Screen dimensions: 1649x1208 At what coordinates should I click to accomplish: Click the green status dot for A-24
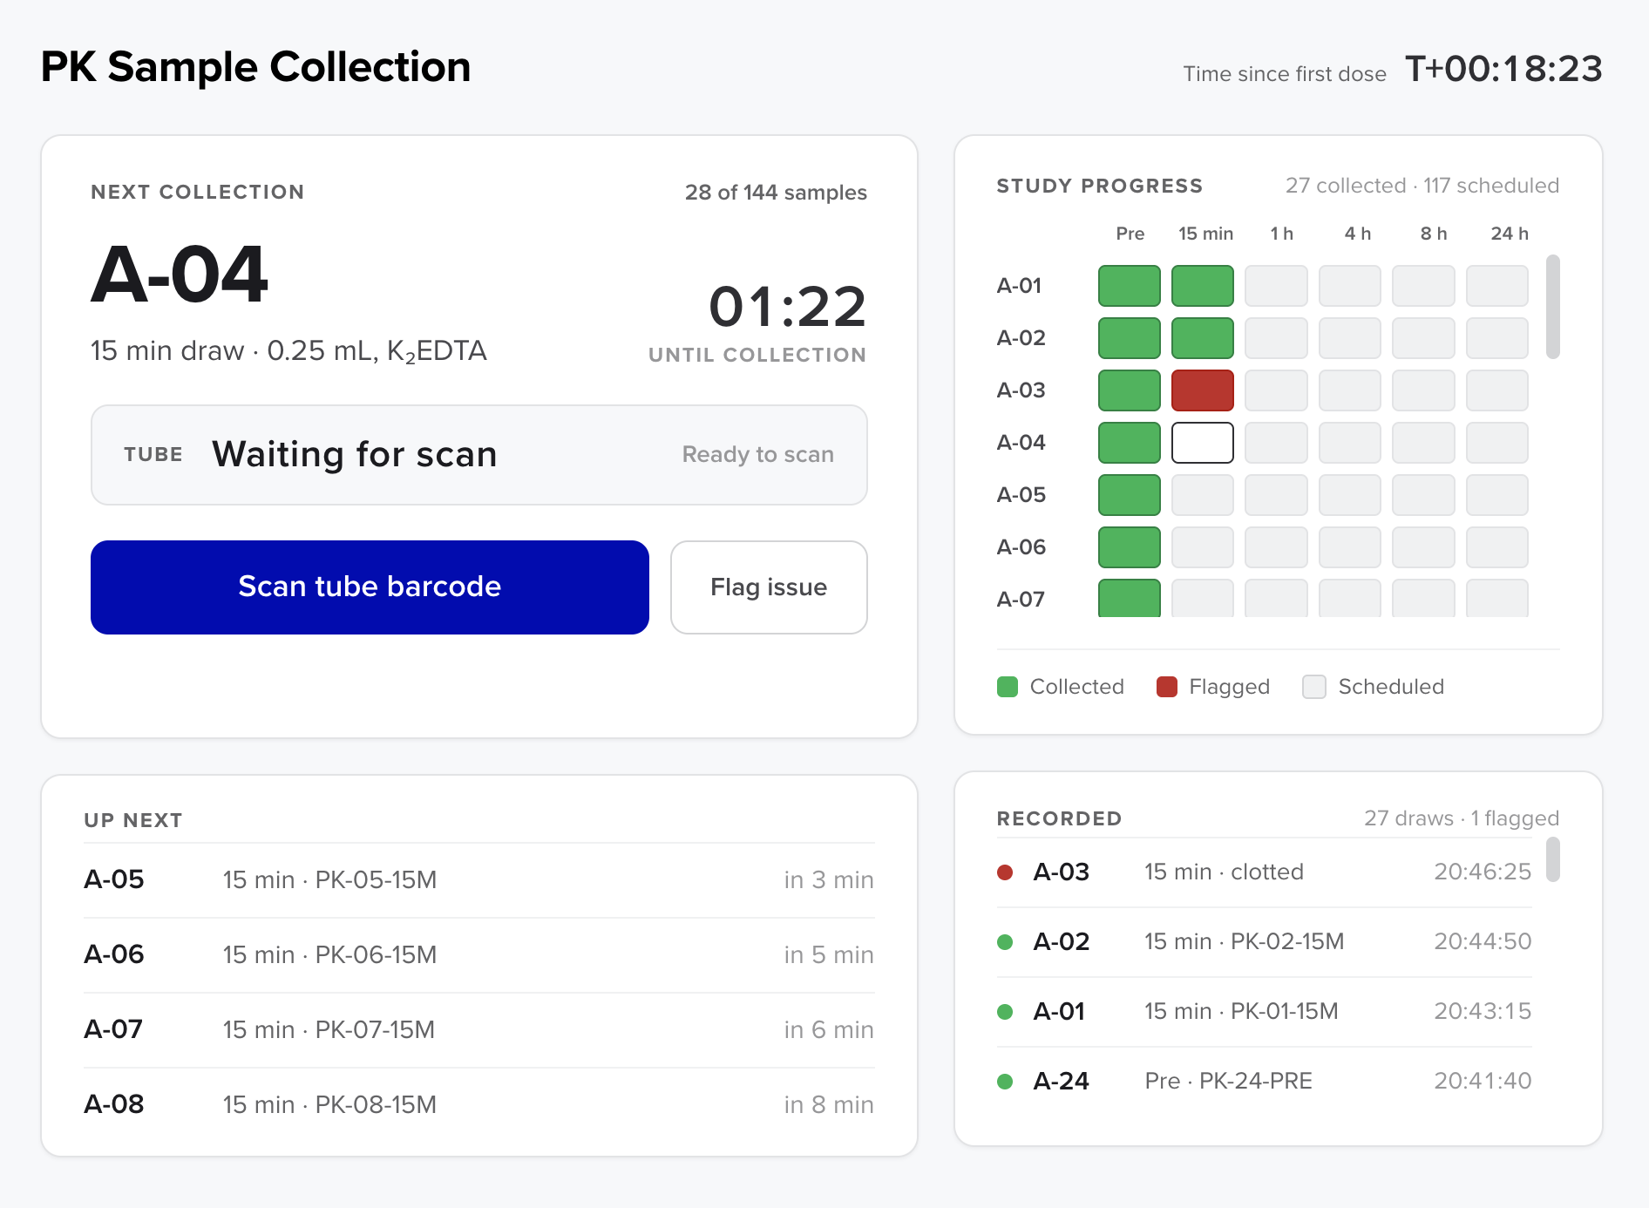click(x=1005, y=1082)
